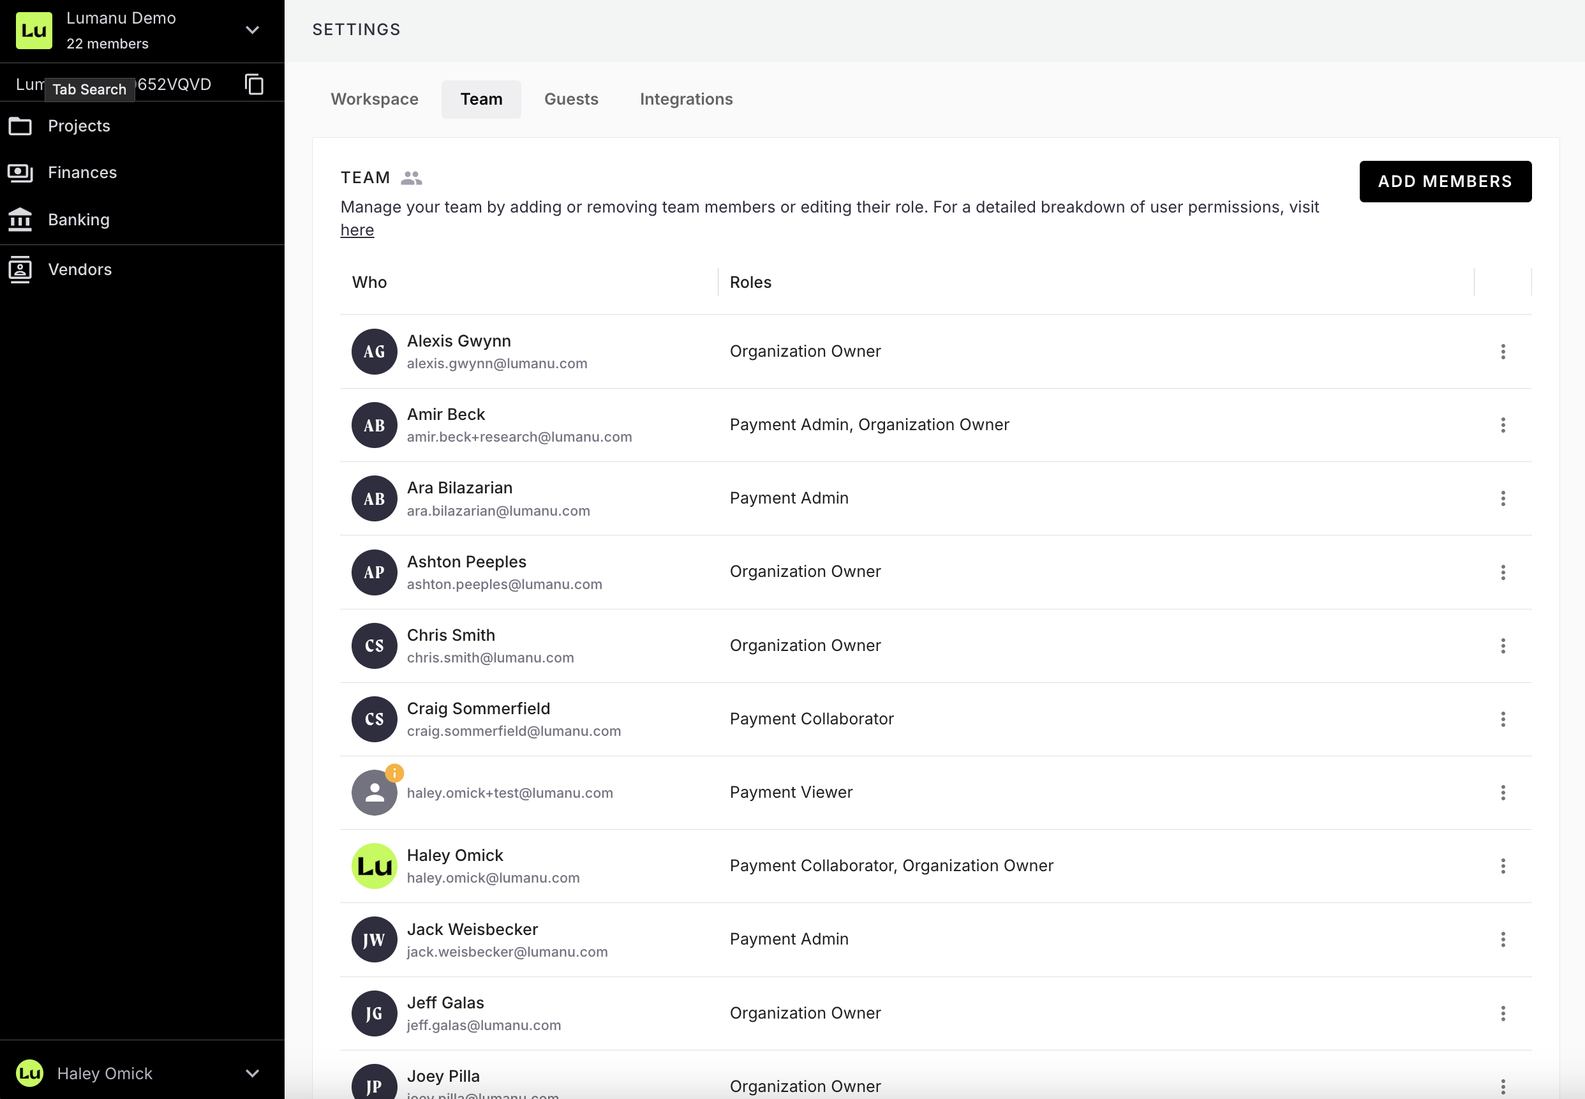
Task: Click the copy workspace ID icon
Action: [x=254, y=84]
